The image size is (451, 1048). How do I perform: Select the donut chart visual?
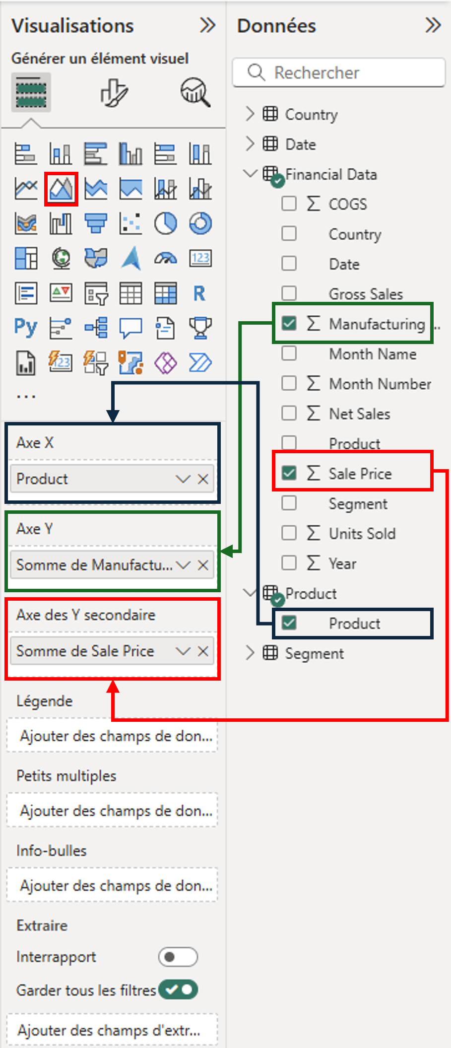[200, 223]
